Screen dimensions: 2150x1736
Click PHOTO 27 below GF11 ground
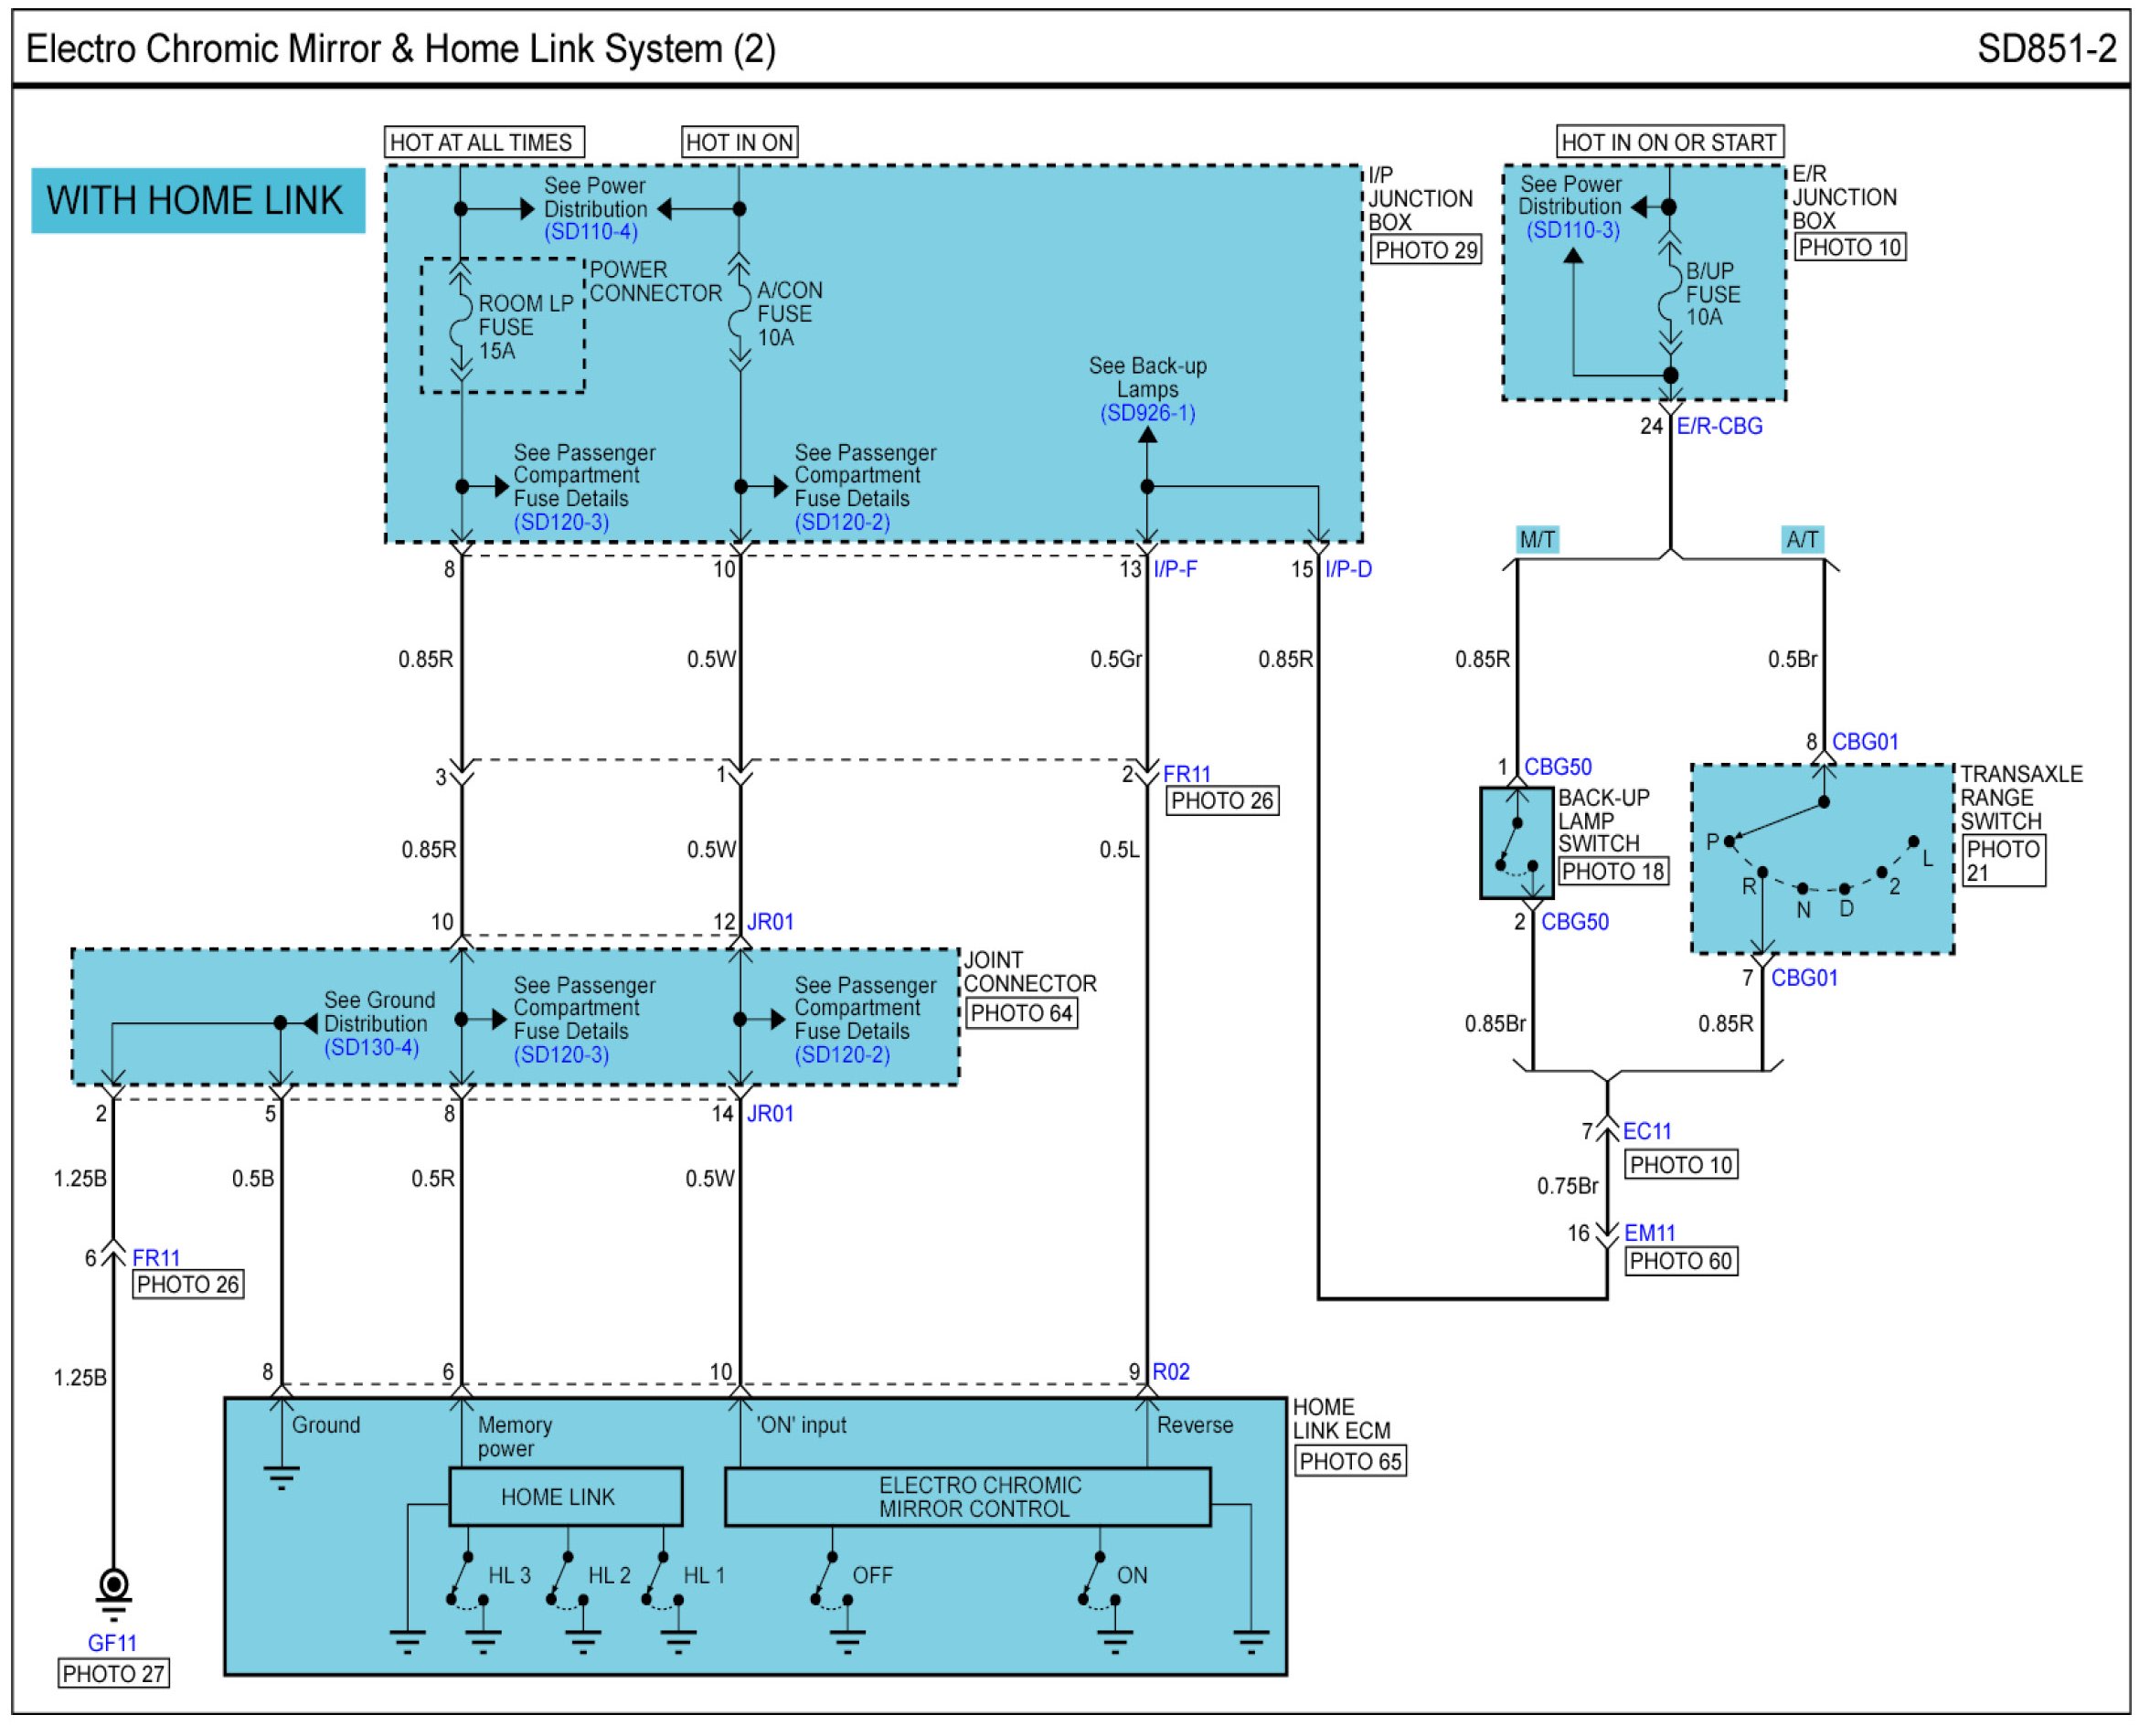pyautogui.click(x=113, y=1675)
